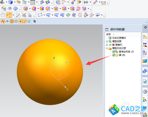Open the Internet Explorer sidebar tab
The width and height of the screenshot is (148, 117).
(x=145, y=81)
